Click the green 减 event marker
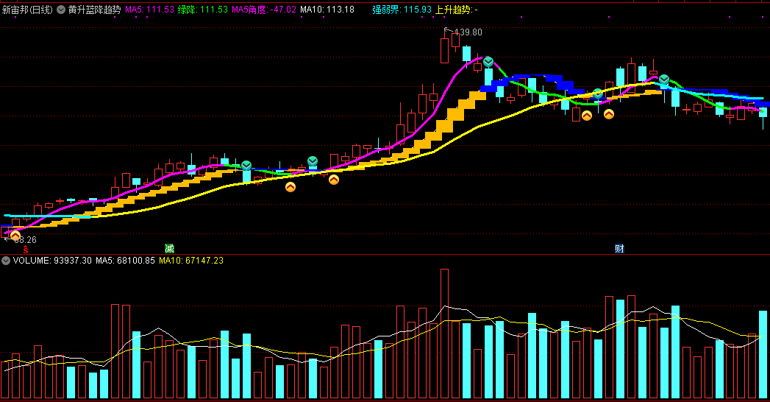Screen dimensions: 770x402 tap(169, 248)
